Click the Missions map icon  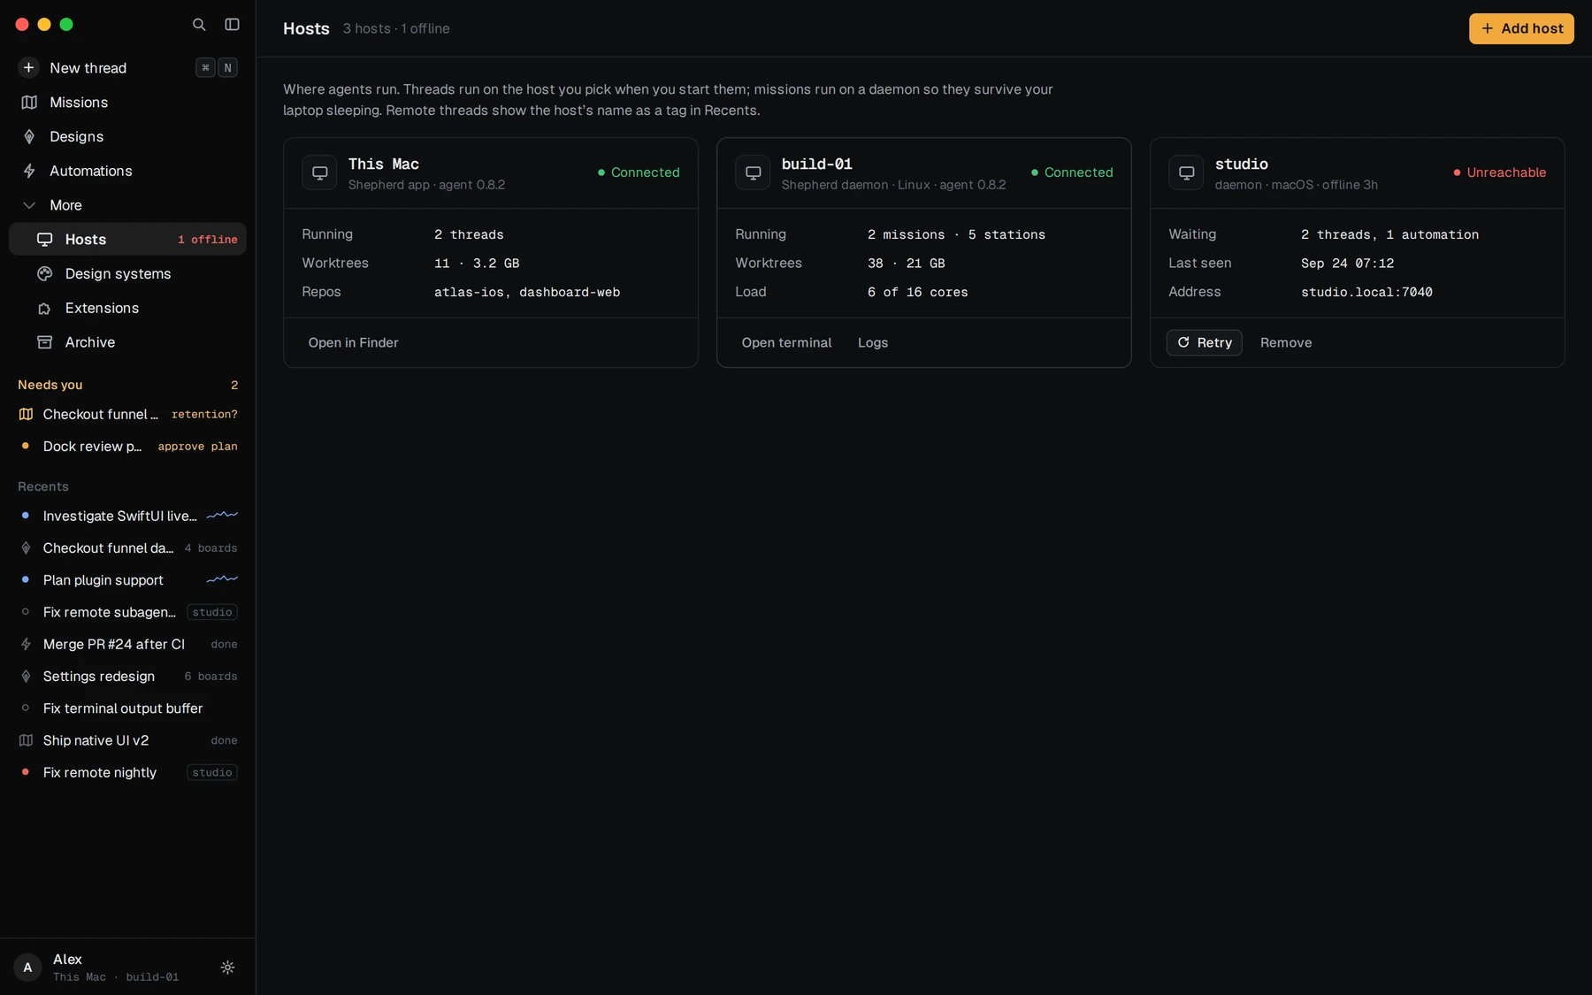tap(29, 103)
